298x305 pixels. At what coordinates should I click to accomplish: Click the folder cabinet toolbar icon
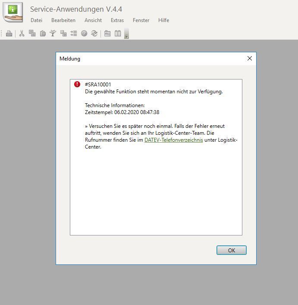107,33
